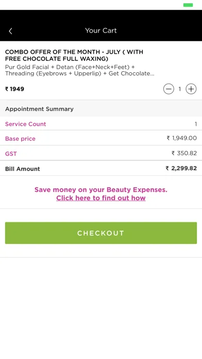
Task: Tap the ₹ 350.82 GST amount
Action: point(184,153)
